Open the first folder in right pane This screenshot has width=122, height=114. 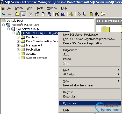point(106,29)
